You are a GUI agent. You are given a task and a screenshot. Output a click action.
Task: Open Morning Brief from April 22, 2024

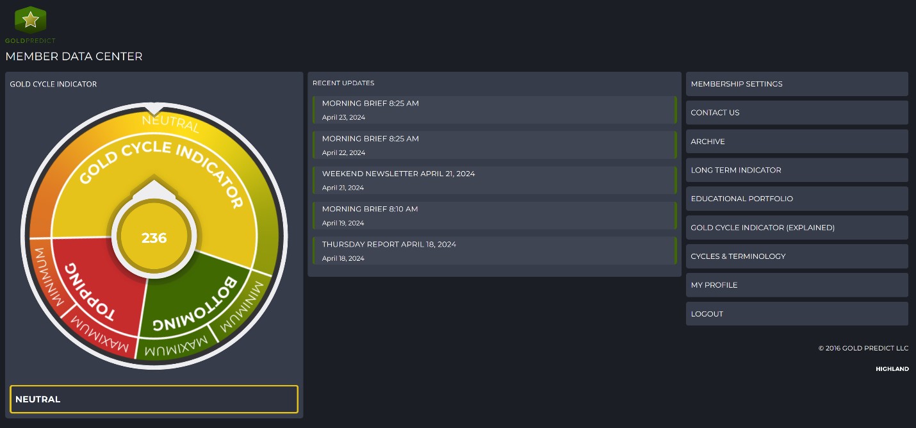click(495, 145)
